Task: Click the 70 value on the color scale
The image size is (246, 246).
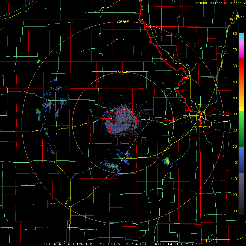Action: [x=235, y=50]
